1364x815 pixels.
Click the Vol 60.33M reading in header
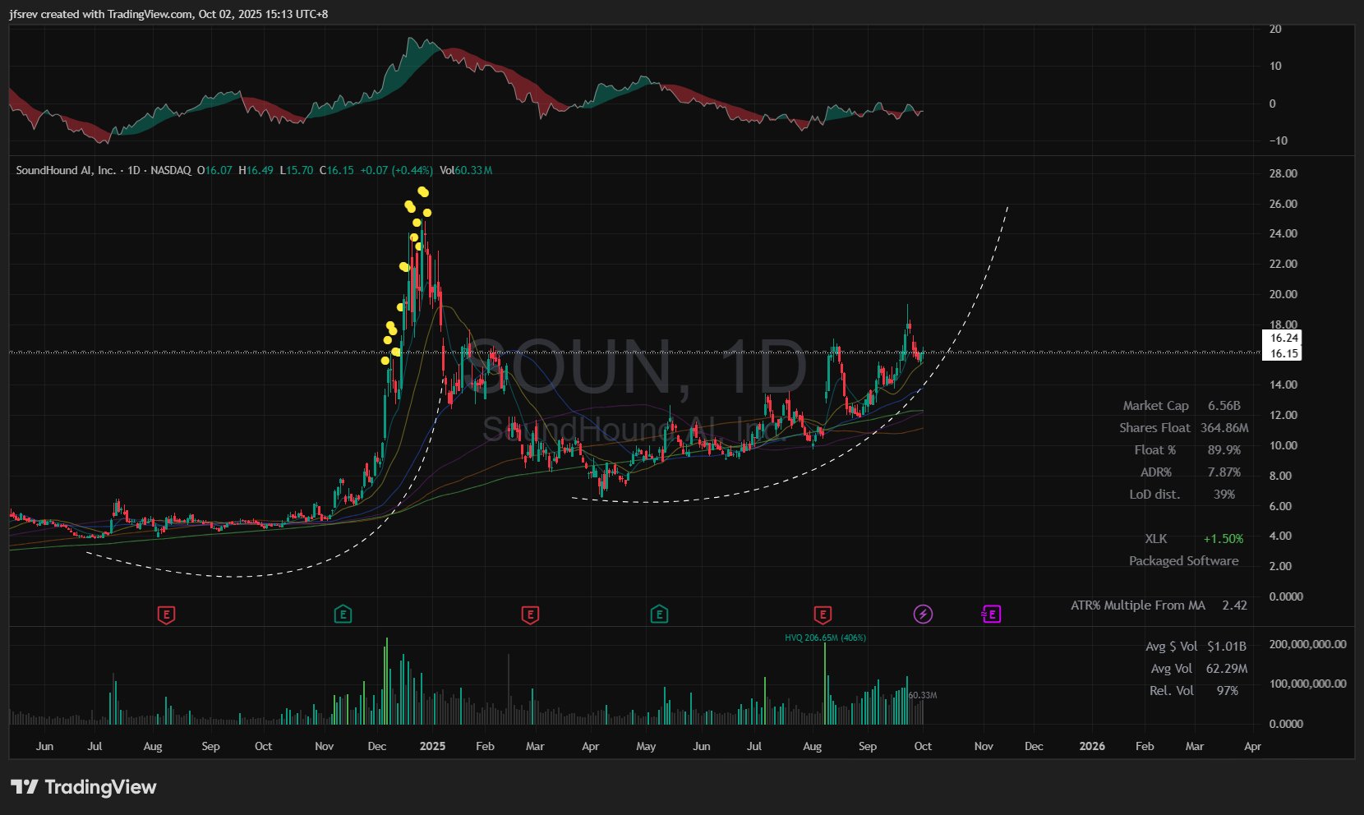point(466,170)
